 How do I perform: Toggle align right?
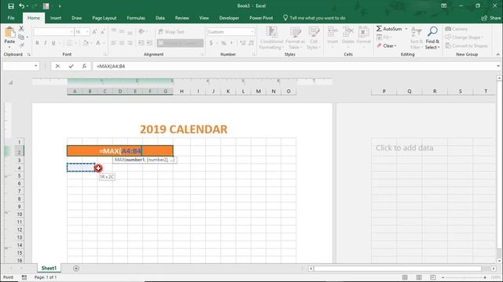tap(130, 43)
